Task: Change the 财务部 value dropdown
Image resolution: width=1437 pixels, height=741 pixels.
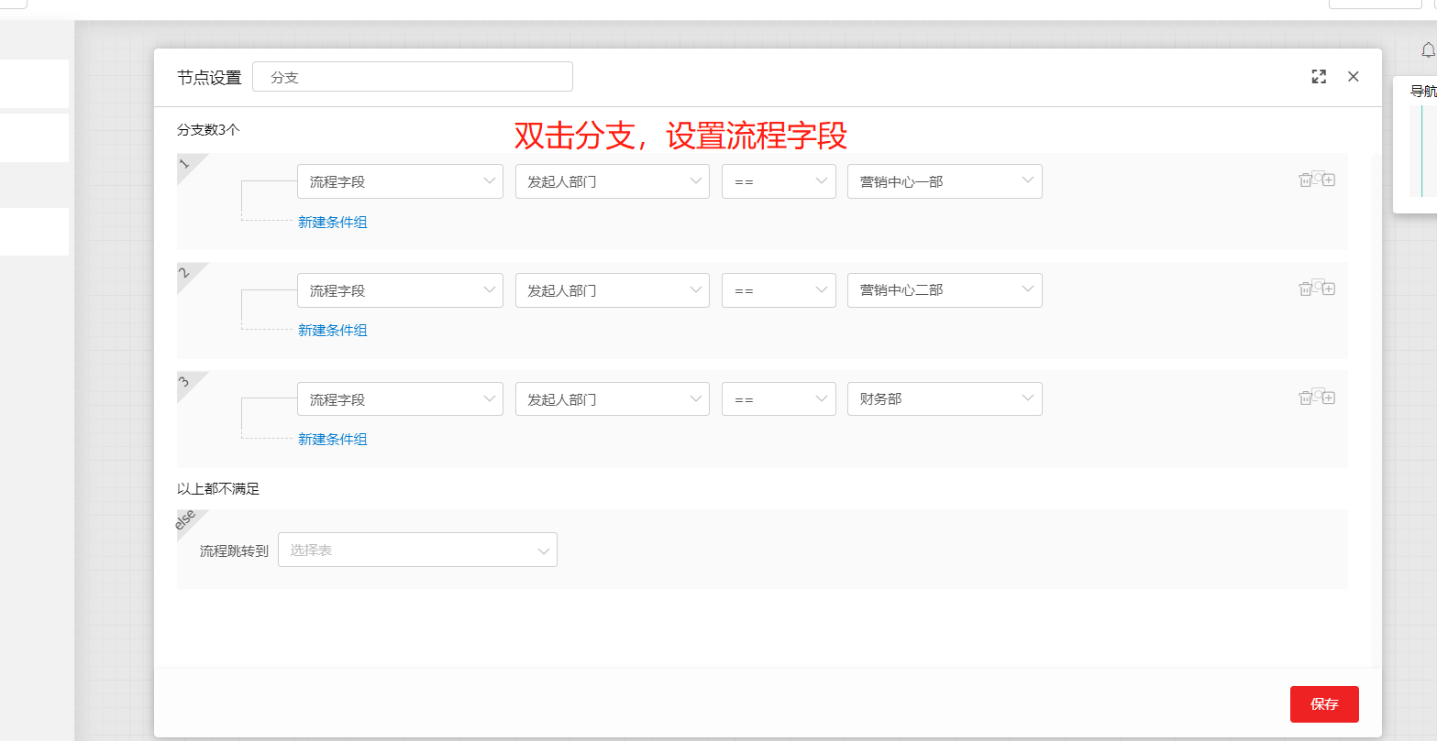Action: 945,398
